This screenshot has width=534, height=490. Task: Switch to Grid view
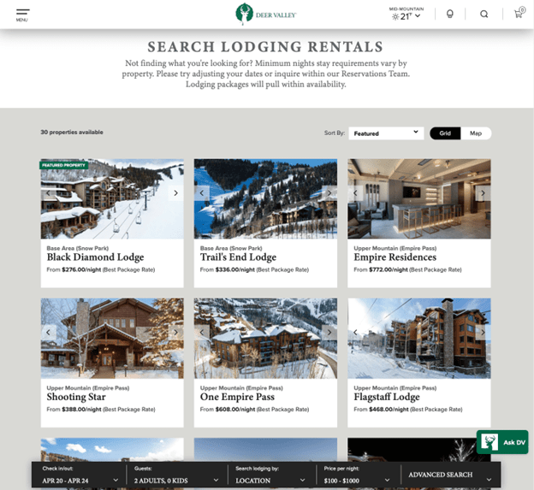[445, 133]
